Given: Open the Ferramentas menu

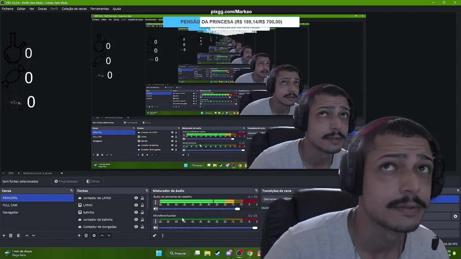Looking at the screenshot, I should [x=100, y=9].
